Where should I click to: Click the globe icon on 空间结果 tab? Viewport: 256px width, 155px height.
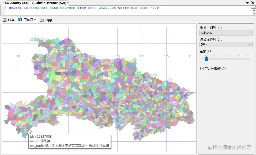pyautogui.click(x=20, y=19)
